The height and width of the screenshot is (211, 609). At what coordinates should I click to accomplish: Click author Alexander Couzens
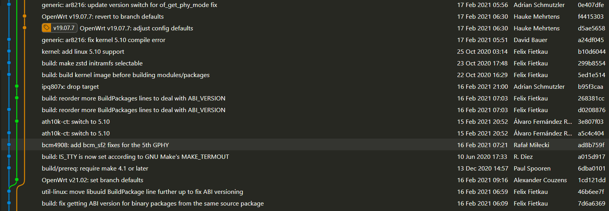[540, 180]
